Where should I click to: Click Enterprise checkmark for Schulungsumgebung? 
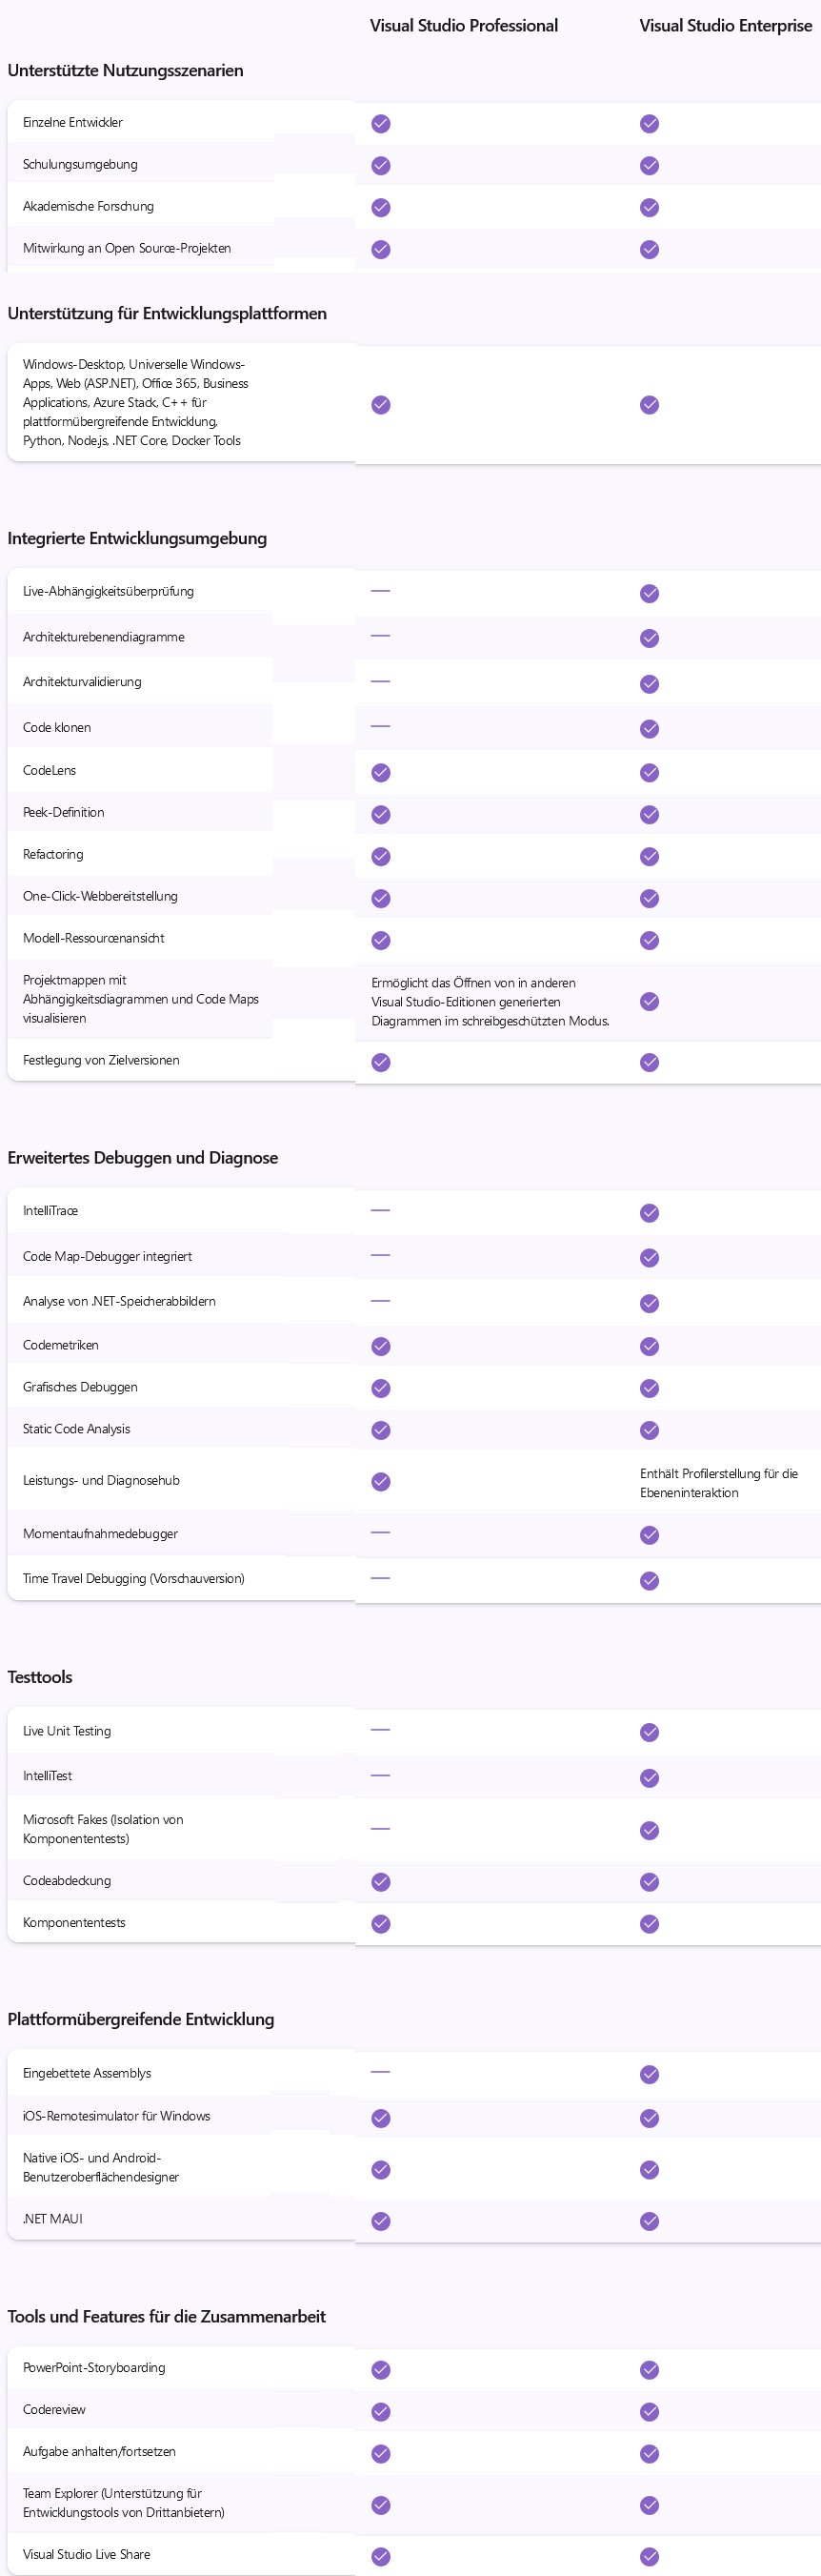point(649,166)
